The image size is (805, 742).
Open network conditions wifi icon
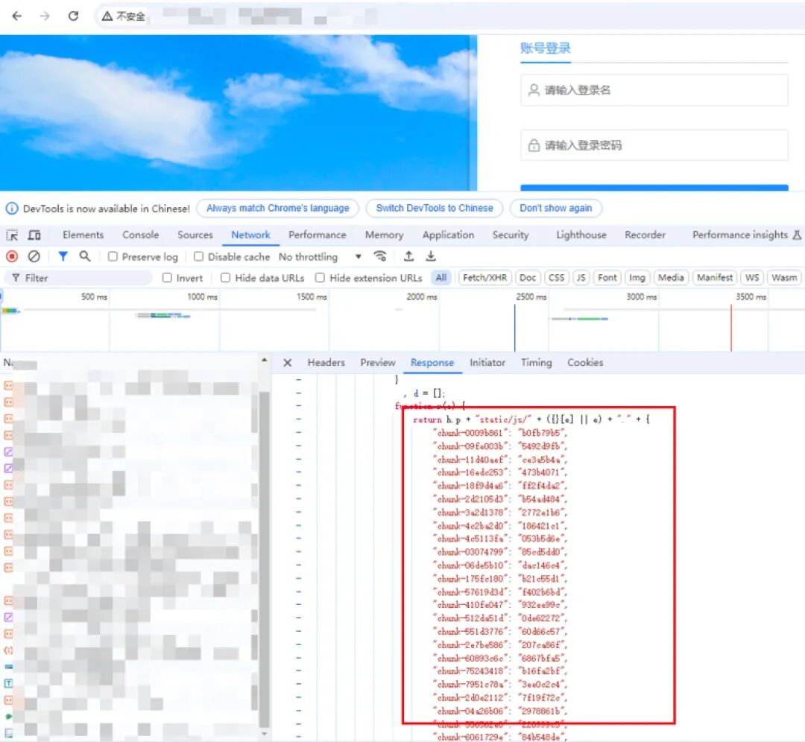(x=380, y=256)
